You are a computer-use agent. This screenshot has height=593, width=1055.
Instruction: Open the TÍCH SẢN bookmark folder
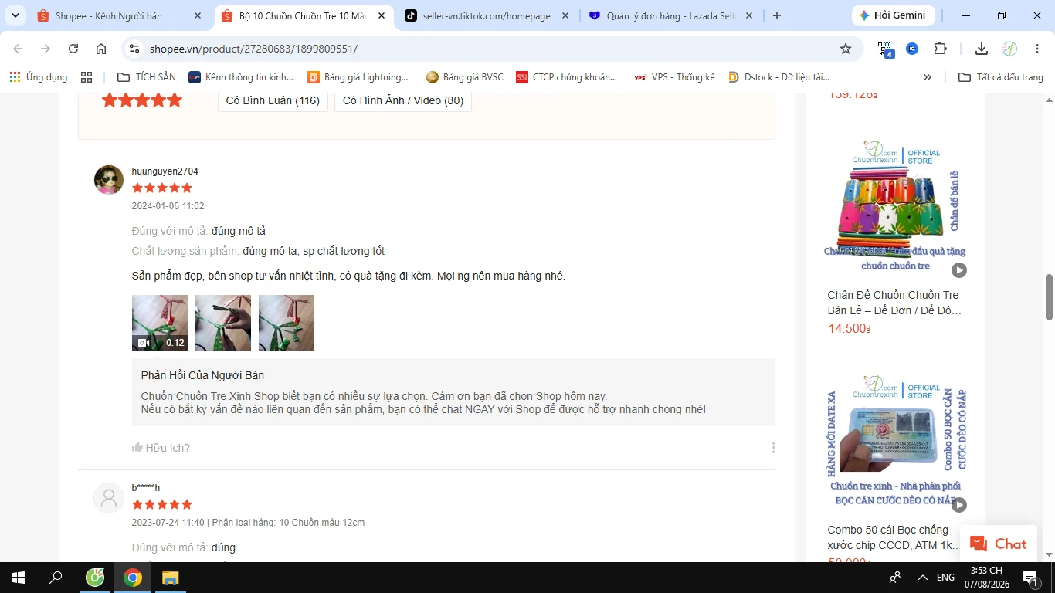(147, 77)
